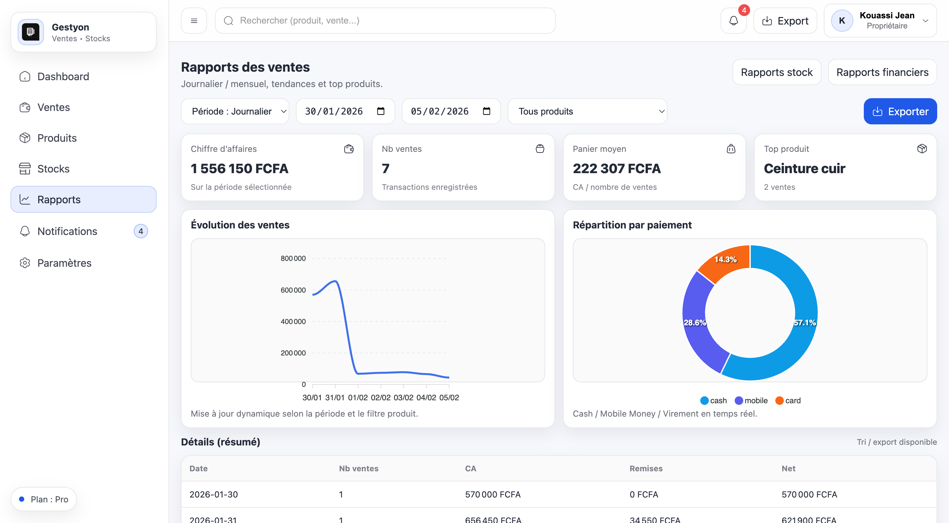Click the box icon on Top produit card

pyautogui.click(x=922, y=149)
